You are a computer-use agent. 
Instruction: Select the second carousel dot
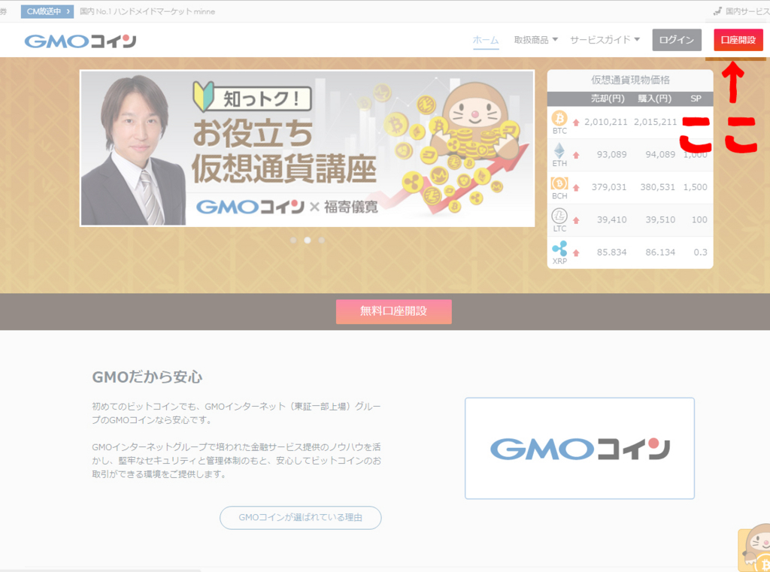point(308,240)
